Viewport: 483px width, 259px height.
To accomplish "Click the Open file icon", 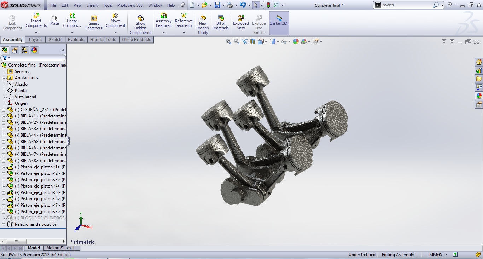I will 204,5.
